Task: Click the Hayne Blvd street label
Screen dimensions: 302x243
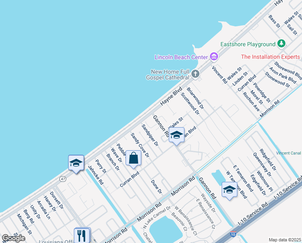Action: (x=171, y=96)
